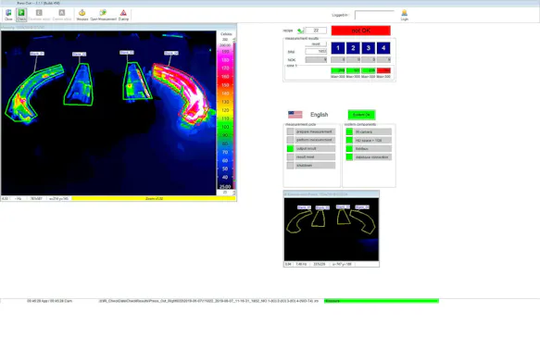Viewport: 540px width, 337px height.
Task: Click the small preview window thumbnail image
Action: point(332,230)
